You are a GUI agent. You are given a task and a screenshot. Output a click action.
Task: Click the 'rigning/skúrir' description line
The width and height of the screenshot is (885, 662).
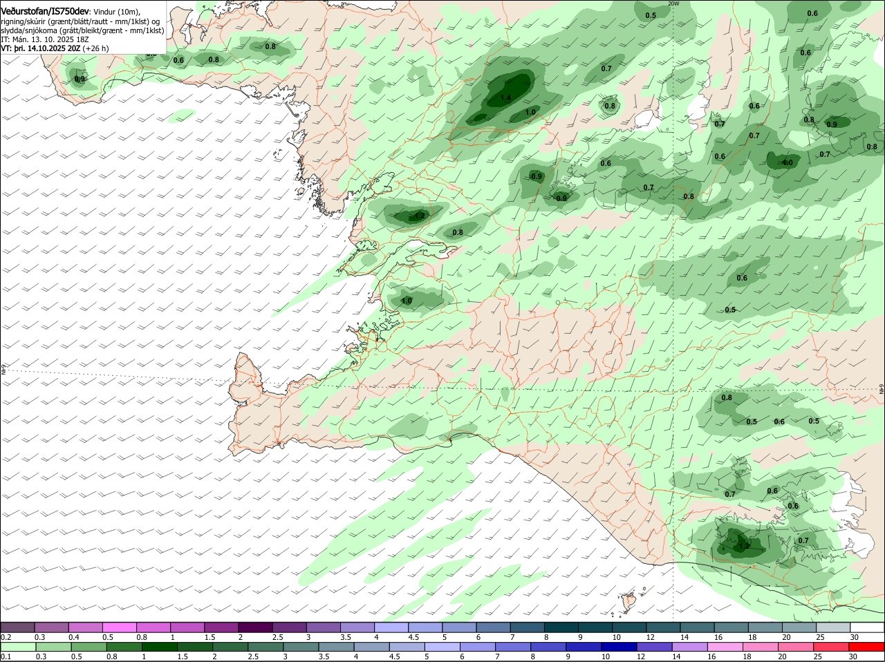[81, 22]
